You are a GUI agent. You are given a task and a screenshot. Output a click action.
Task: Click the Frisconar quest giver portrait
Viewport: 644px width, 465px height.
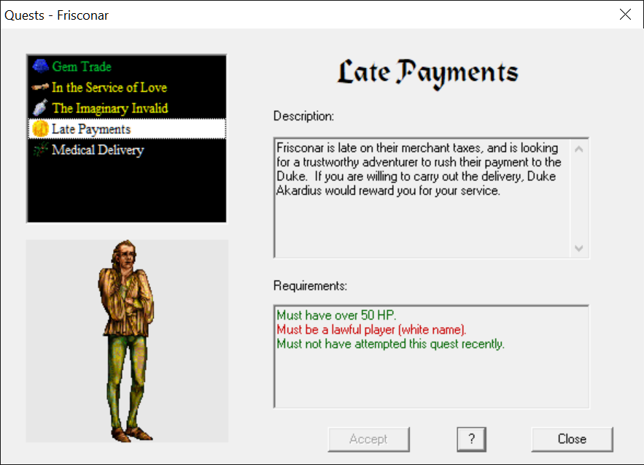pos(127,341)
